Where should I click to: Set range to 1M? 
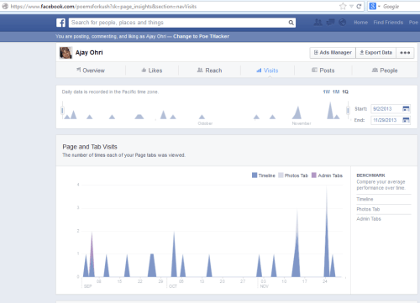(336, 91)
